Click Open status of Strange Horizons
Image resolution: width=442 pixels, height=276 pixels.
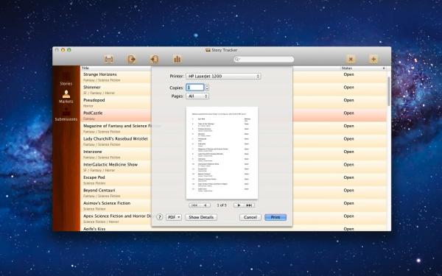348,74
